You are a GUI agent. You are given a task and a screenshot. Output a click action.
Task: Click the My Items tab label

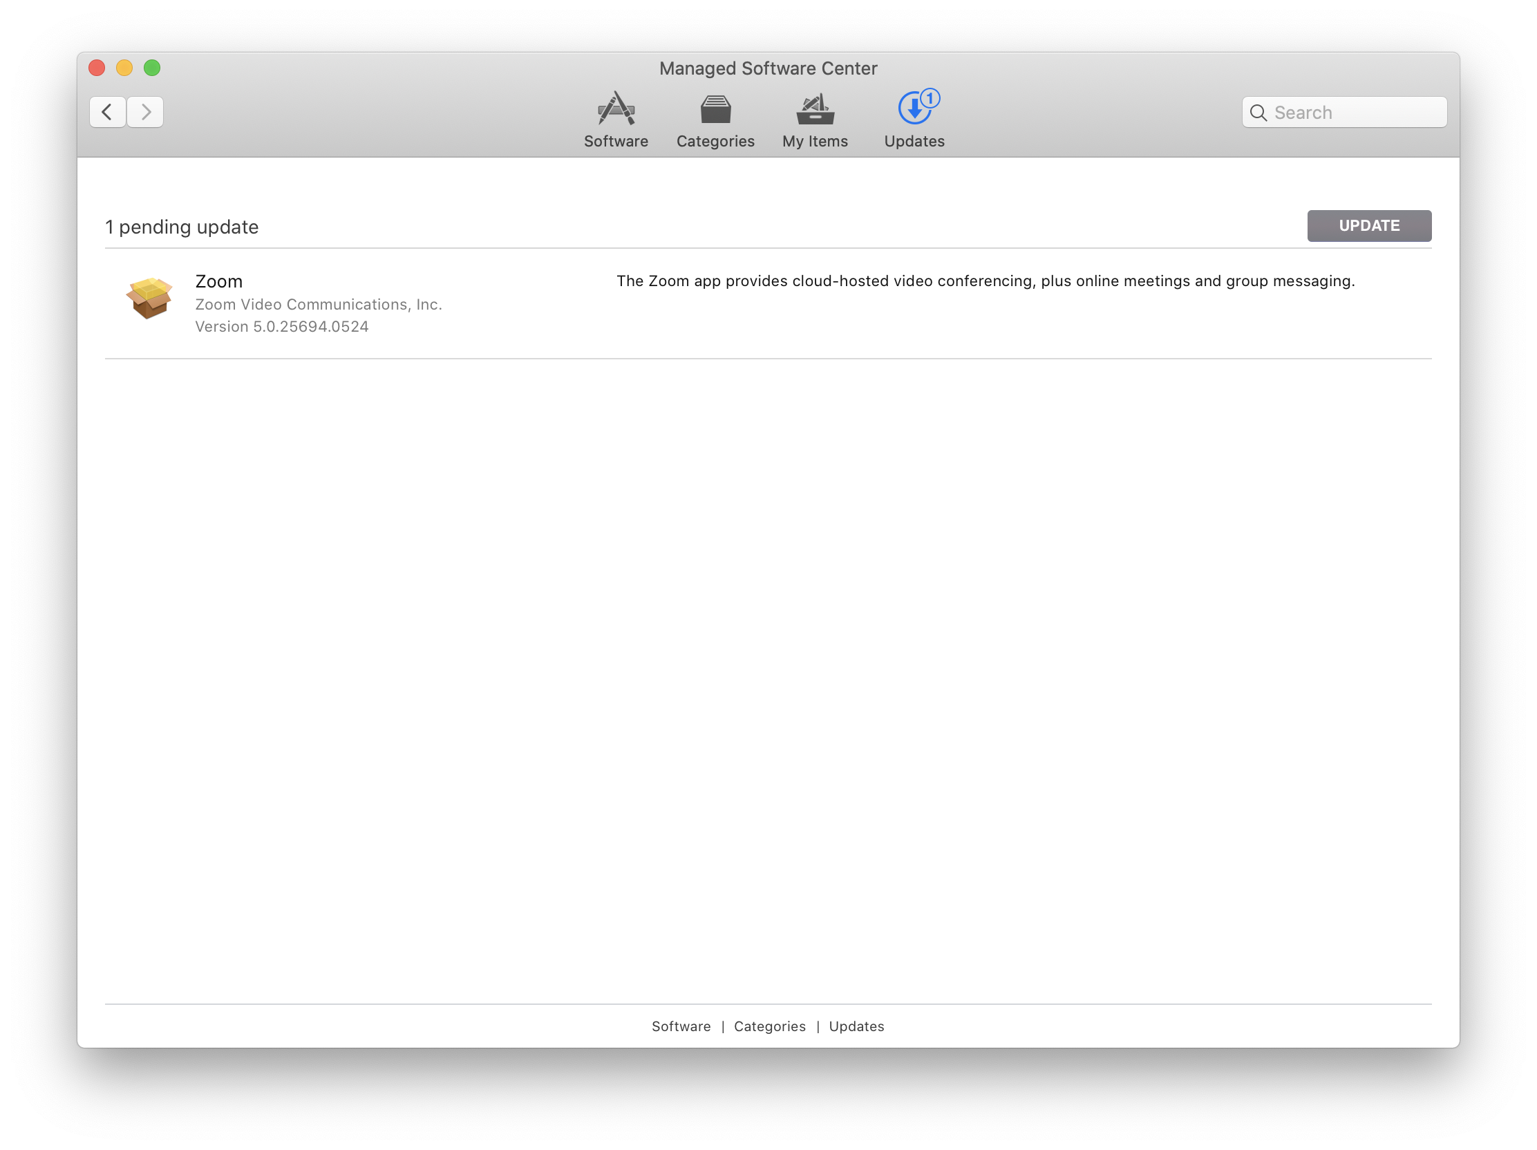[814, 141]
